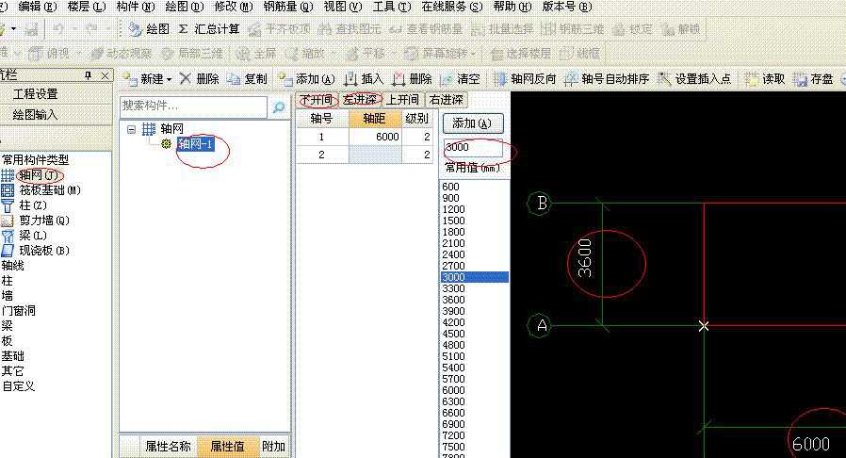
Task: Open the 工具(T) menu
Action: tap(392, 7)
